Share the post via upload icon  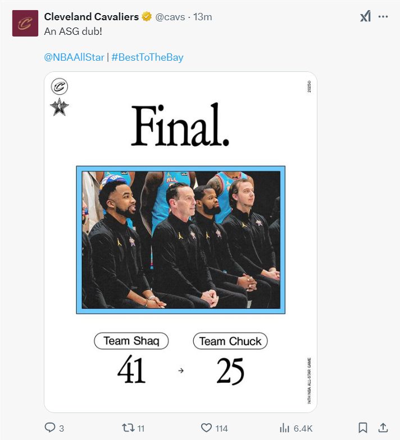click(383, 428)
